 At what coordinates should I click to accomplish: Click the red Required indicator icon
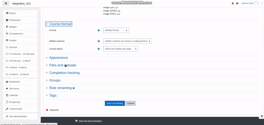click(47, 110)
